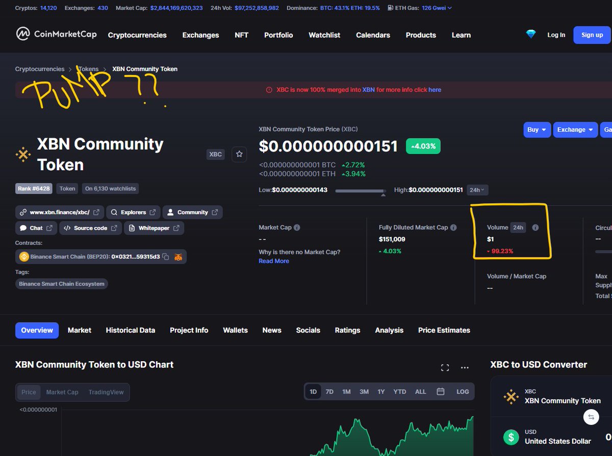Open Fully Diluted Market Cap info icon
The width and height of the screenshot is (612, 456).
coord(453,228)
